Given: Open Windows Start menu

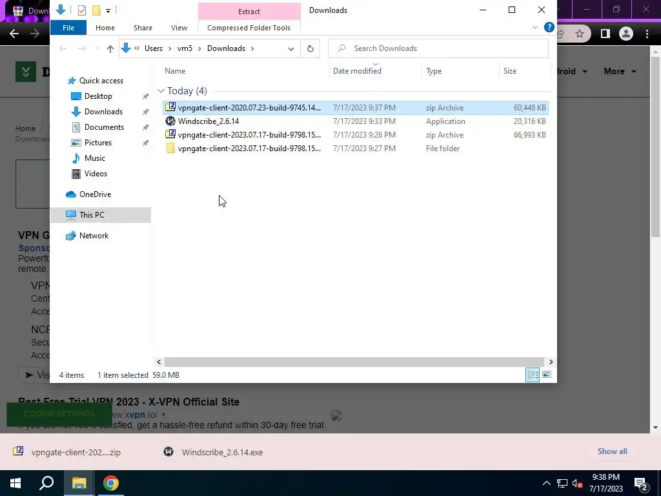Looking at the screenshot, I should point(15,483).
